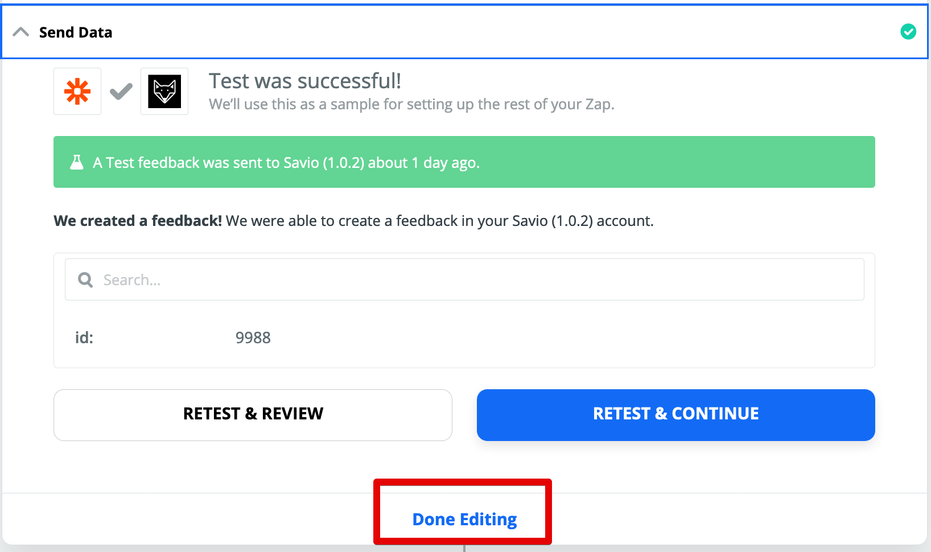Click the Done Editing link

pyautogui.click(x=464, y=519)
